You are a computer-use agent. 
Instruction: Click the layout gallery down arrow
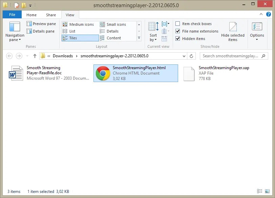click(139, 31)
